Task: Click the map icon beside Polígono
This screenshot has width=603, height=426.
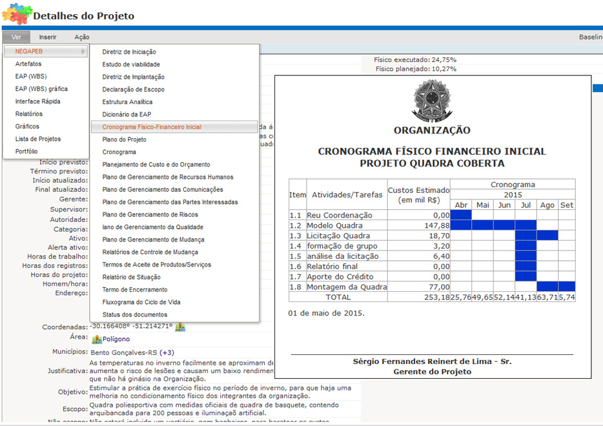Action: [x=97, y=339]
